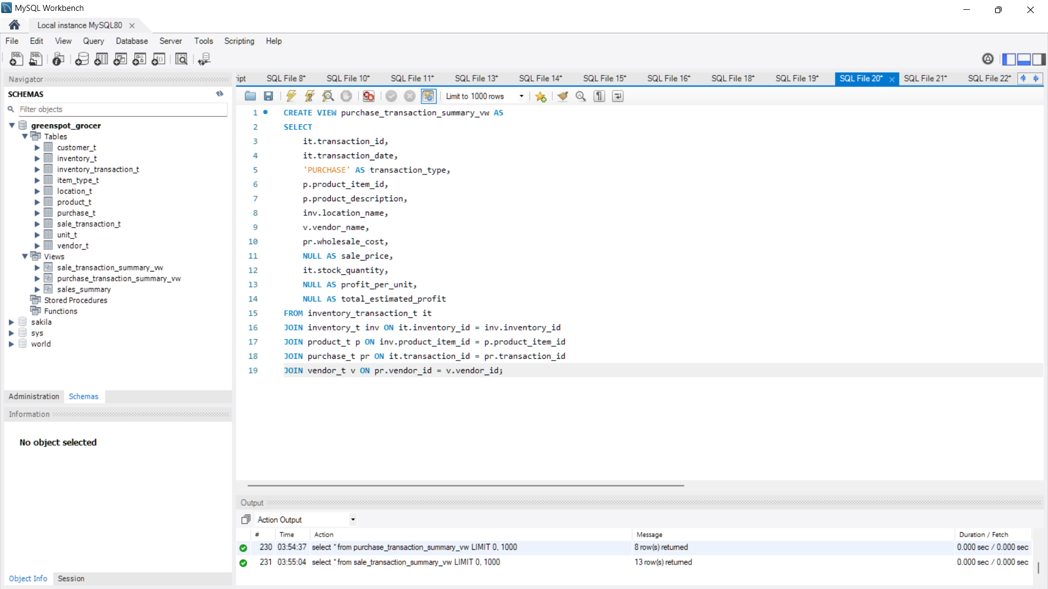This screenshot has height=589, width=1048.
Task: Create a new table in active schema
Action: pos(101,59)
